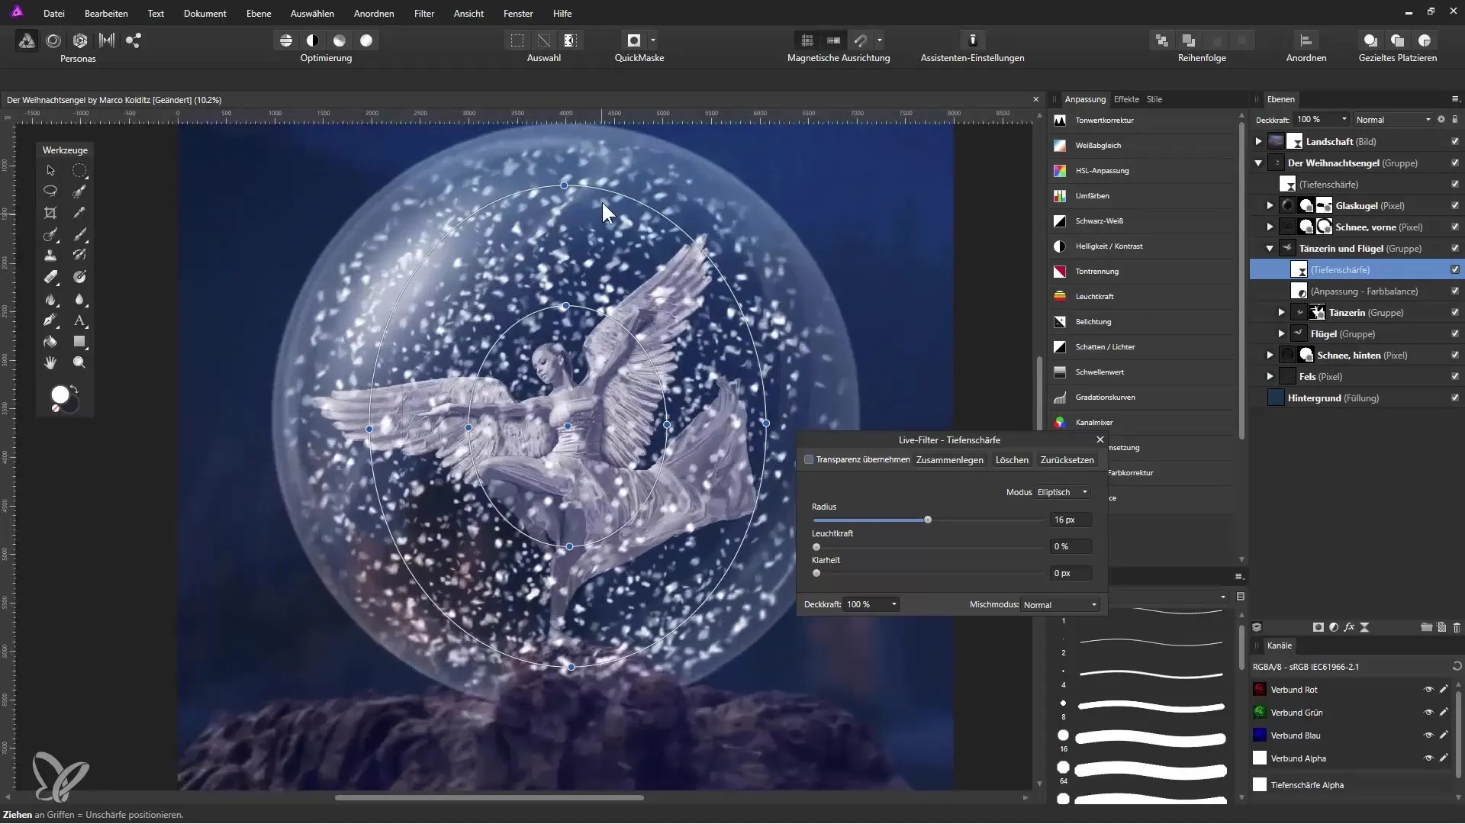
Task: Add Gradationskurven adjustment
Action: pyautogui.click(x=1105, y=398)
